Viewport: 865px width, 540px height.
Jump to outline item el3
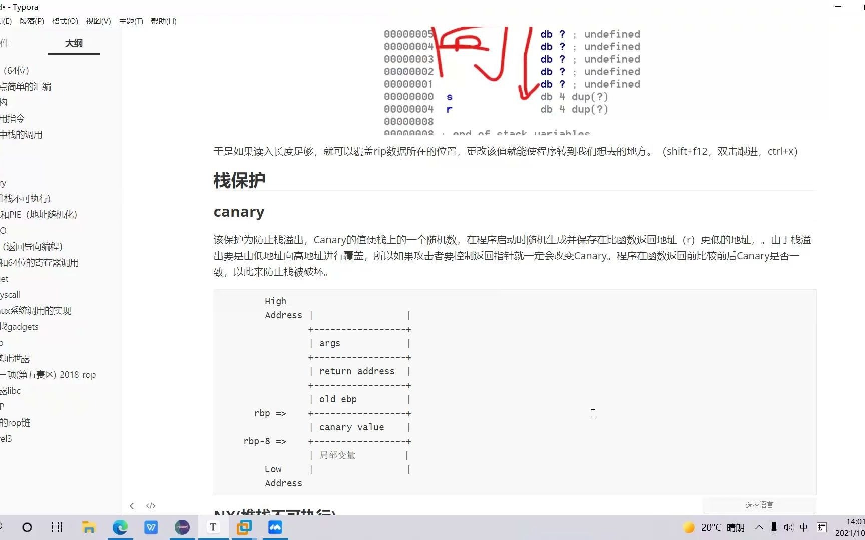click(6, 439)
